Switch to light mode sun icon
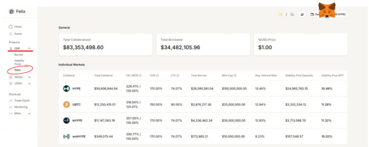 280,14
